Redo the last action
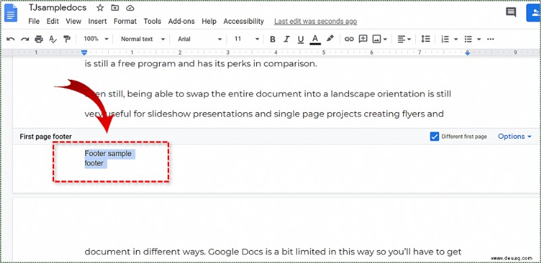The image size is (541, 263). tap(24, 39)
